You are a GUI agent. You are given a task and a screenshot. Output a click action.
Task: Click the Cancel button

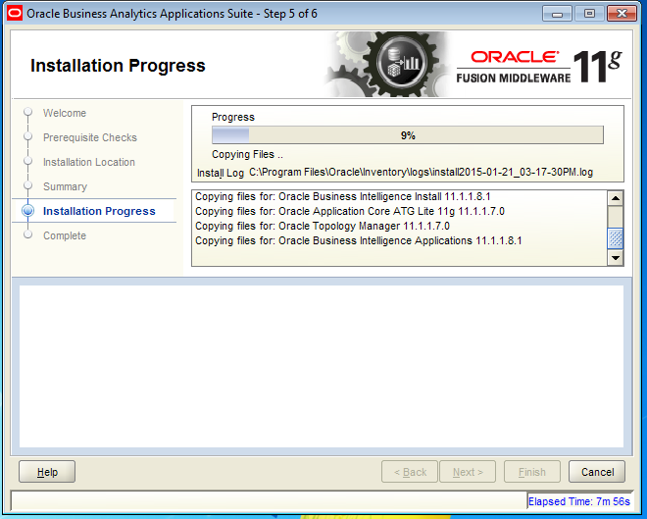(x=597, y=472)
